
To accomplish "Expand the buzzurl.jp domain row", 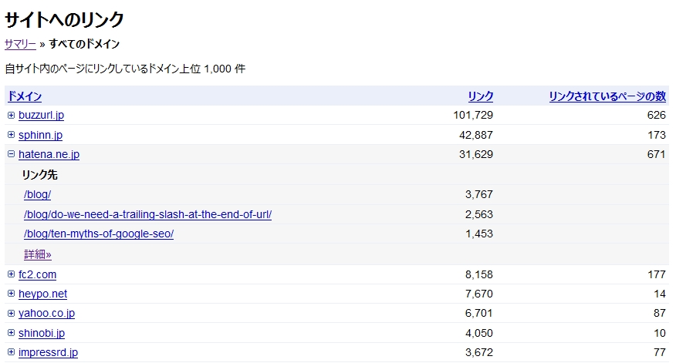I will pyautogui.click(x=12, y=115).
